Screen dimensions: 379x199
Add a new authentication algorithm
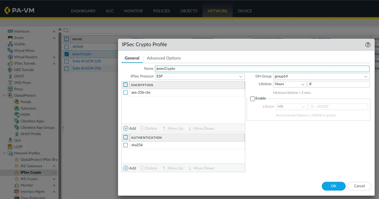(x=130, y=168)
